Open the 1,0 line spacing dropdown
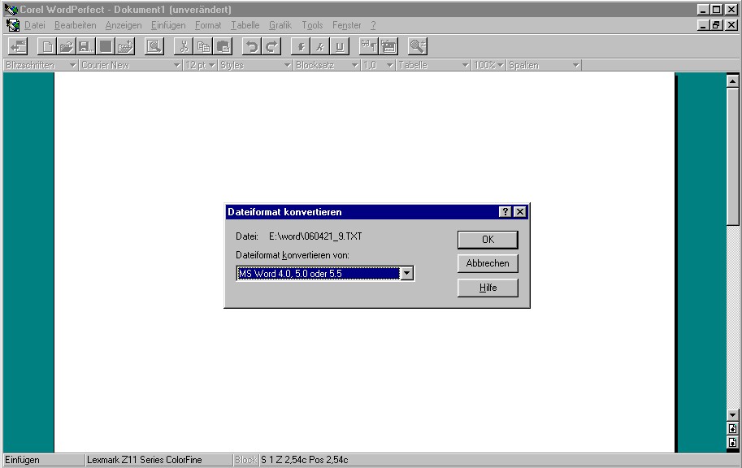The image size is (742, 468). [390, 65]
